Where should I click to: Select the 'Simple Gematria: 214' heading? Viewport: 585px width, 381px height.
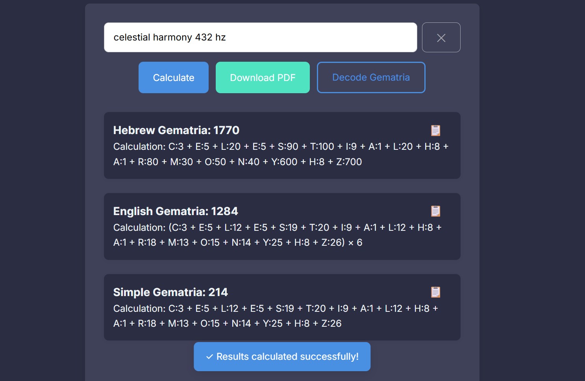170,292
